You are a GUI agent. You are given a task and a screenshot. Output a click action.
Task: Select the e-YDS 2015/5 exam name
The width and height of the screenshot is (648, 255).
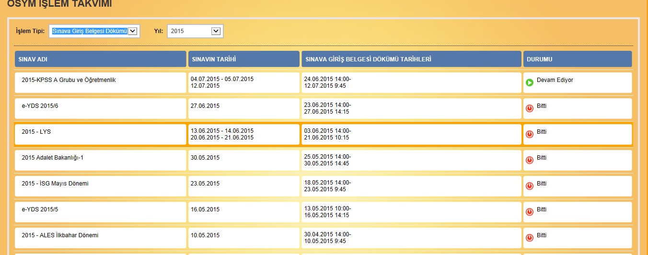tap(40, 209)
